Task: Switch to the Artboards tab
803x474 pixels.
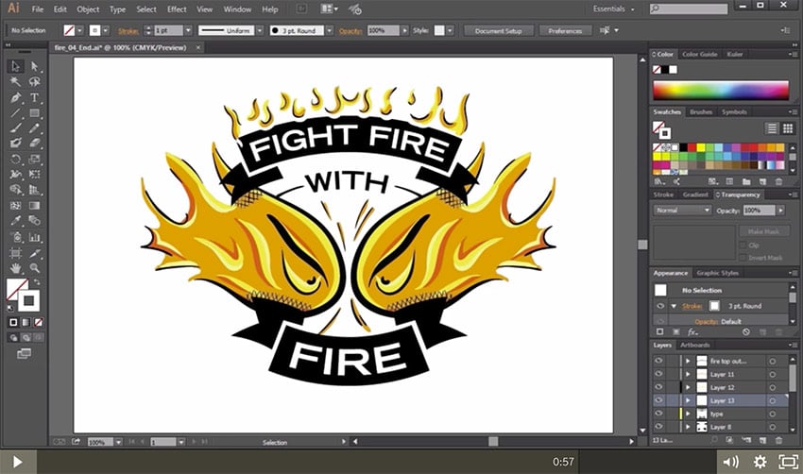Action: pos(695,345)
